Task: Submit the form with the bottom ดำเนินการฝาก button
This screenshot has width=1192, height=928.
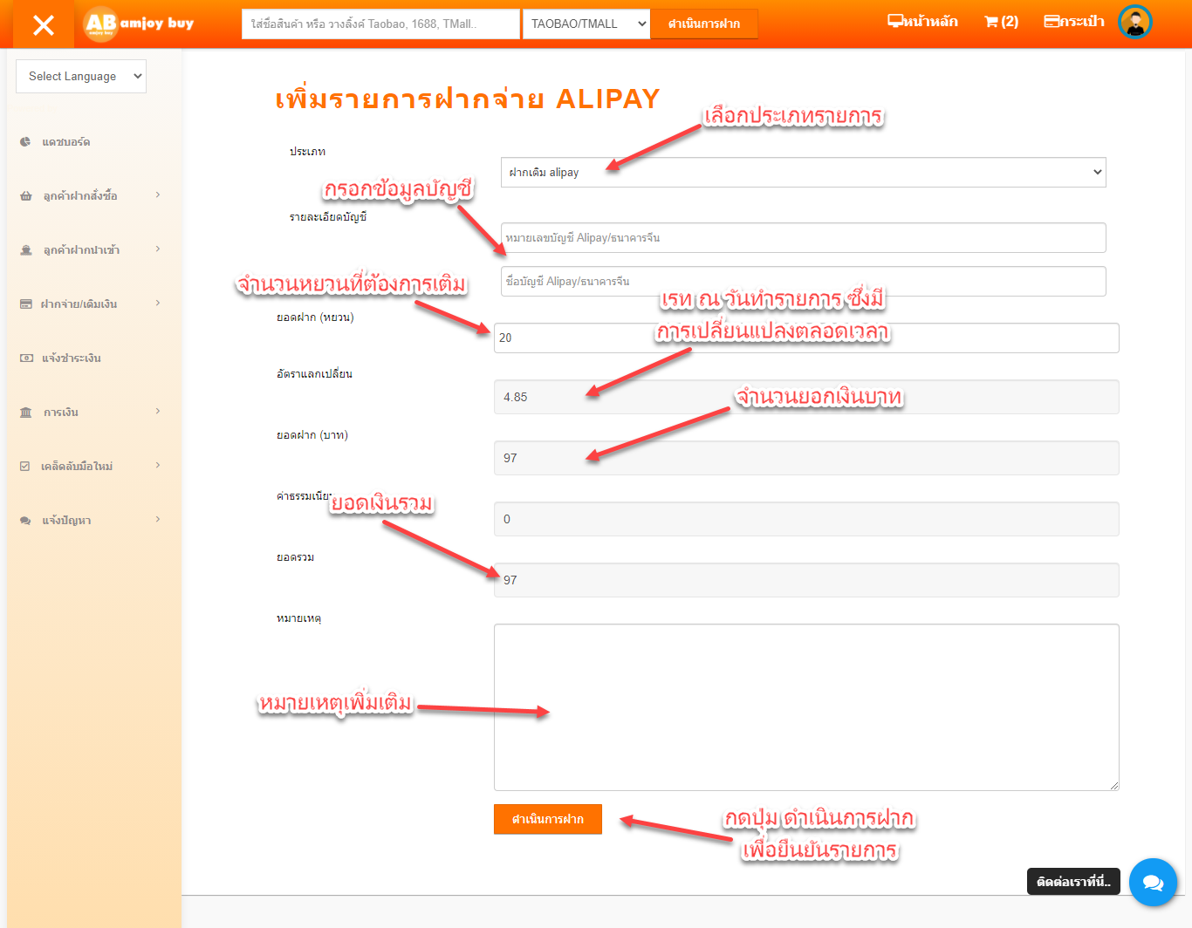Action: (x=548, y=819)
